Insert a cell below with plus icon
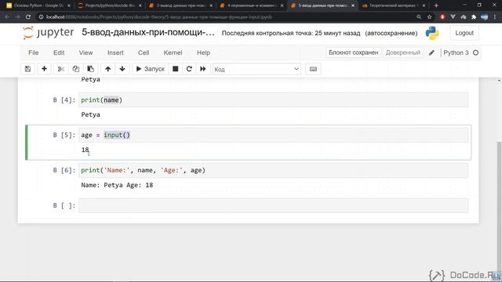 coord(44,69)
